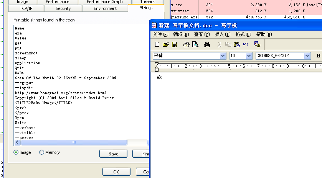This screenshot has height=178, width=322.
Task: Select the Image radio button
Action: tap(16, 152)
